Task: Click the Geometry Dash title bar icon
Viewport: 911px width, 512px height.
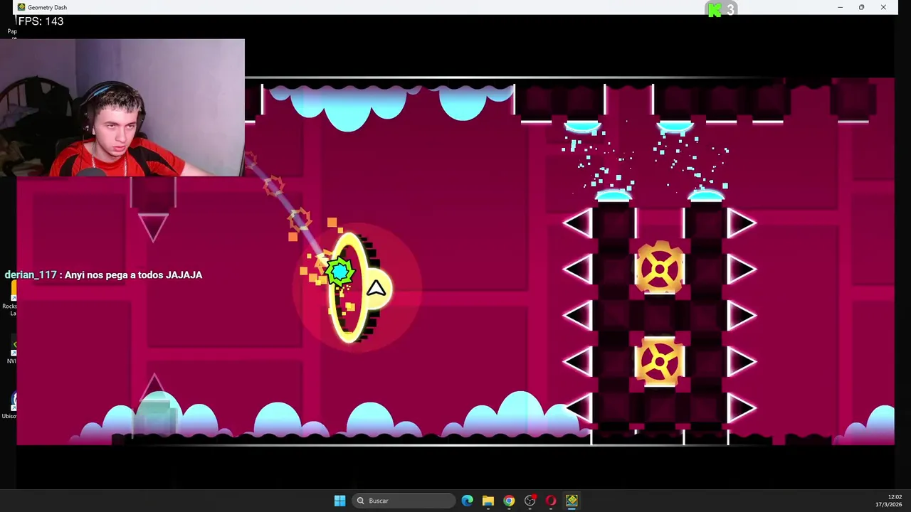Action: click(21, 7)
